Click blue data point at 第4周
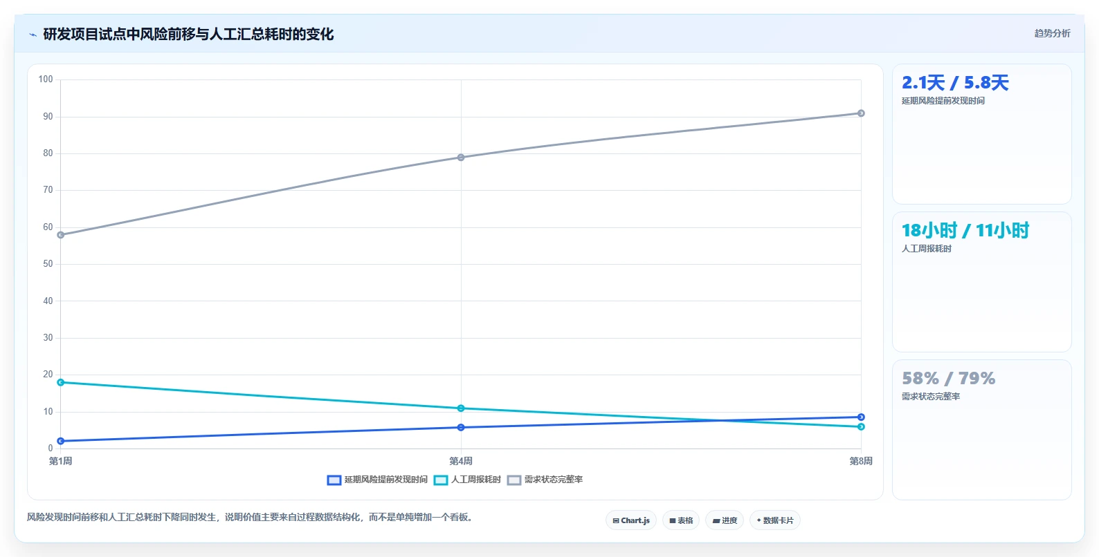The image size is (1099, 557). tap(461, 428)
